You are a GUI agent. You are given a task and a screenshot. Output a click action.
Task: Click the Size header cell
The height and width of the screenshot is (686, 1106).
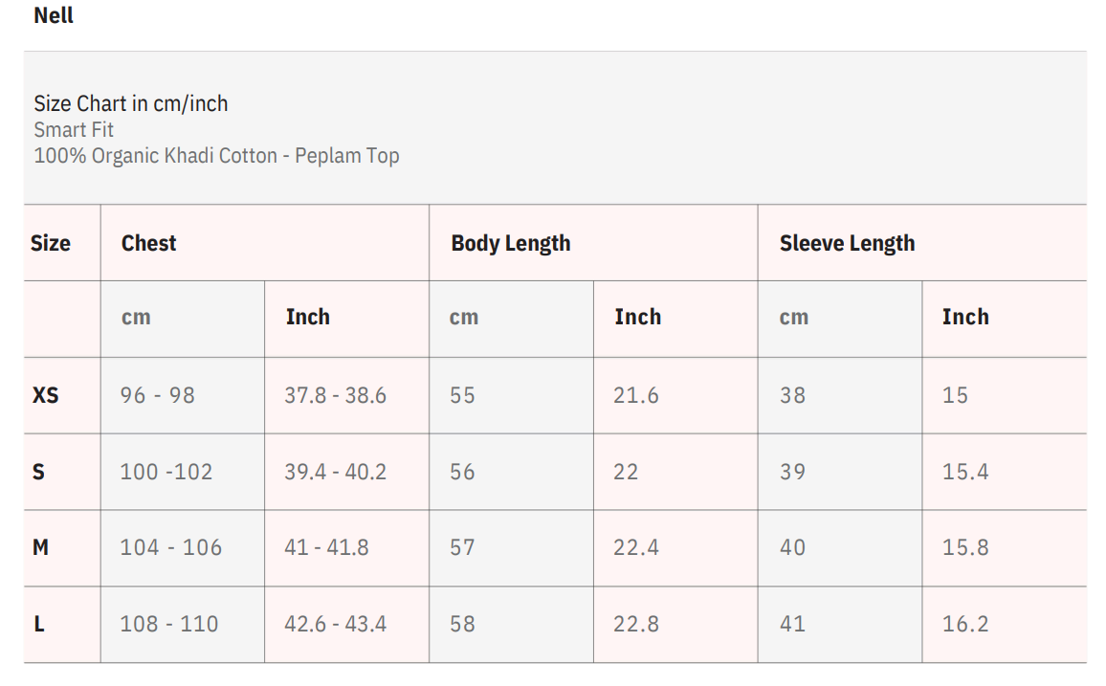pyautogui.click(x=51, y=243)
